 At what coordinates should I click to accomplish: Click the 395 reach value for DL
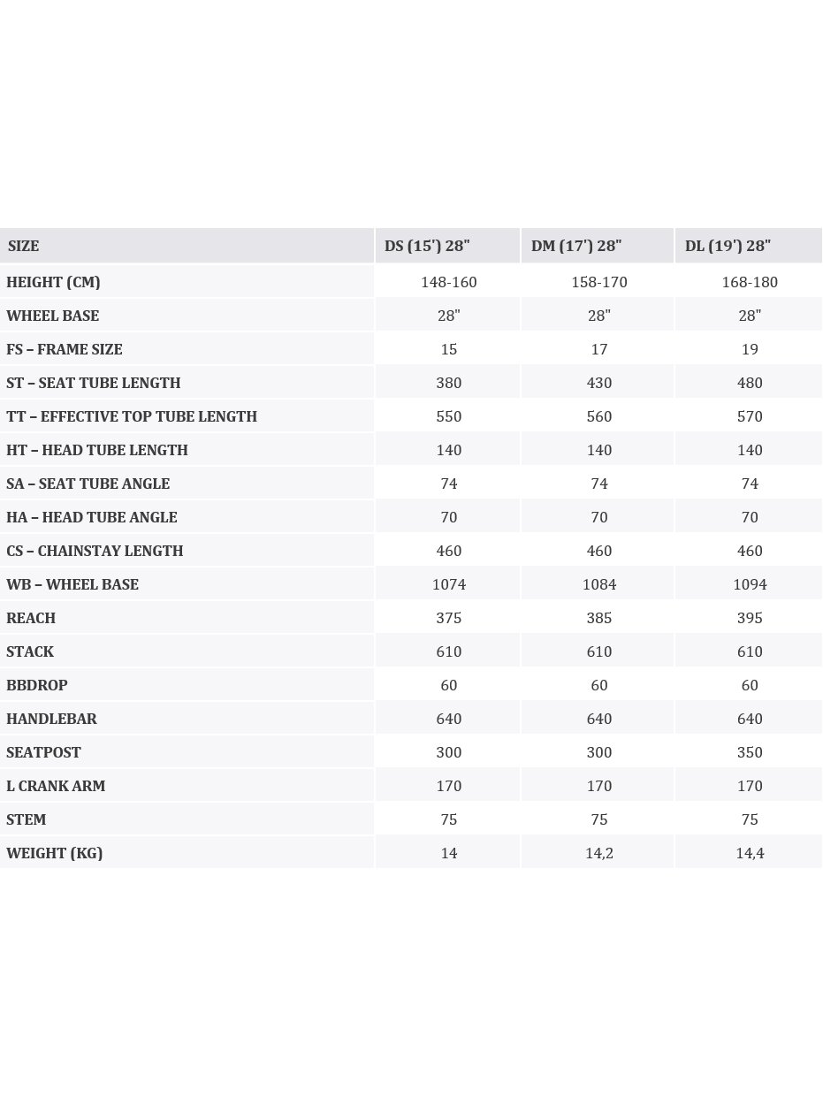point(750,618)
